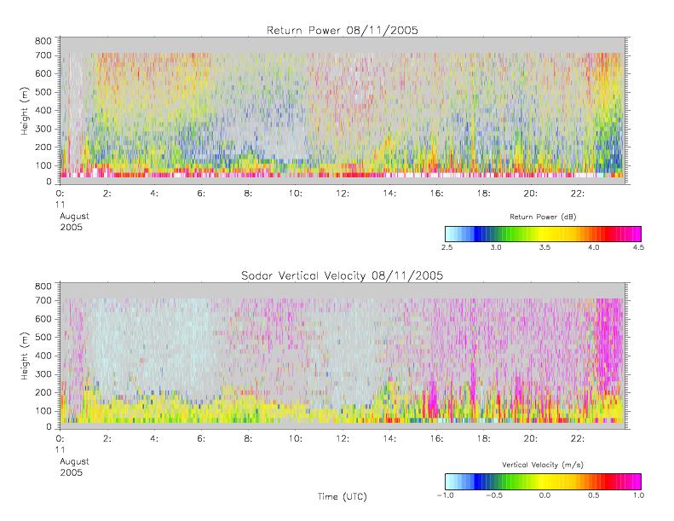Click 'August' date label under Return Power plot
Screen dimensions: 674x521
(x=74, y=217)
